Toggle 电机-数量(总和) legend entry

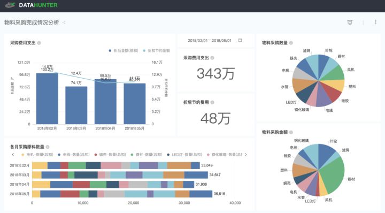tap(37, 155)
